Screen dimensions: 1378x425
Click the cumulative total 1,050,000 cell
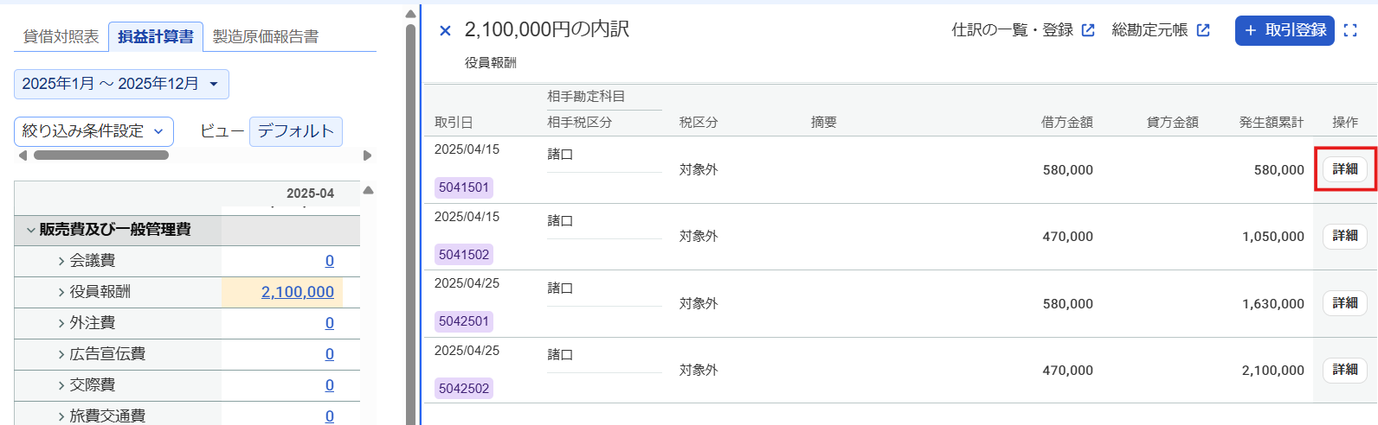(x=1273, y=237)
